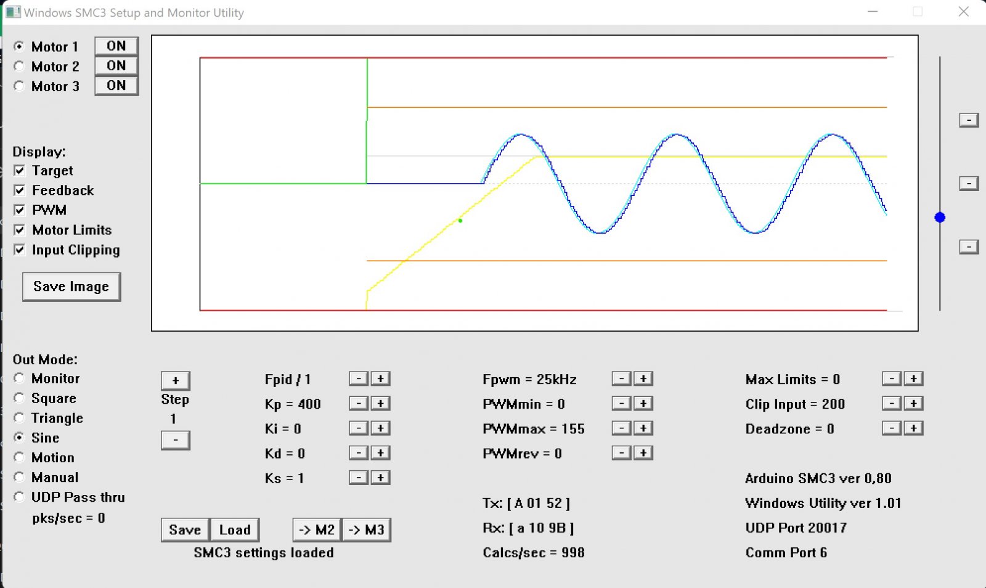Decrease PWMmax with minus button
This screenshot has height=588, width=986.
point(622,428)
